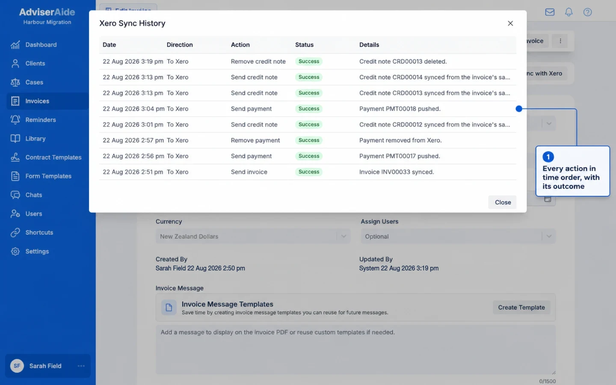Open the Dashboard chart icon

click(x=15, y=44)
